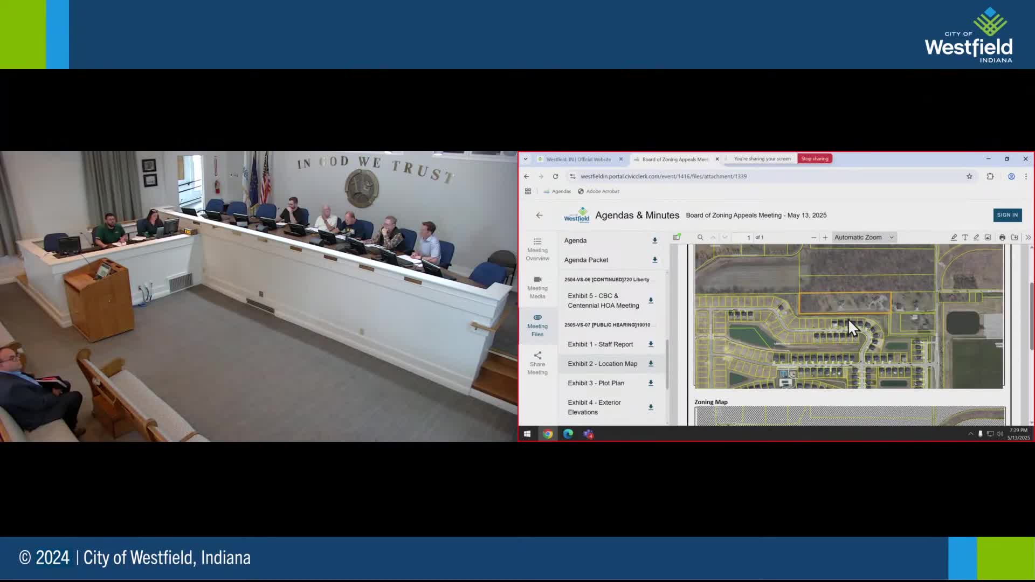
Task: Open Exhibit 1 - Staff Report
Action: (x=600, y=344)
